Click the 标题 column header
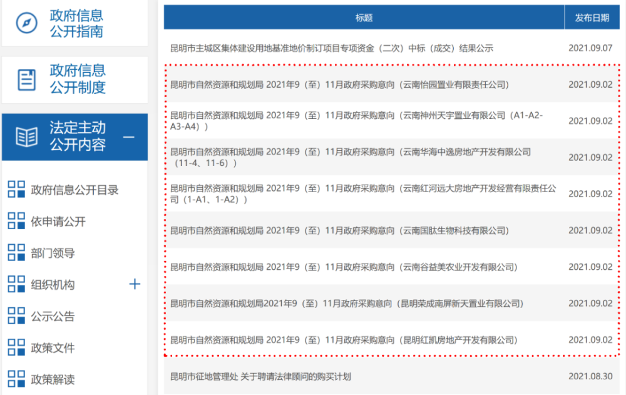The width and height of the screenshot is (626, 395). coord(364,18)
